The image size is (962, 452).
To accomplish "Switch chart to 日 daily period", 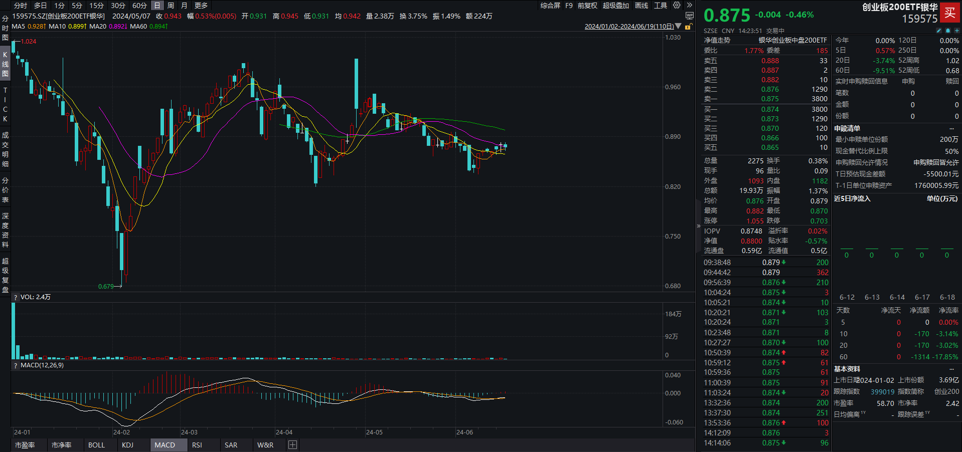I will coord(157,6).
